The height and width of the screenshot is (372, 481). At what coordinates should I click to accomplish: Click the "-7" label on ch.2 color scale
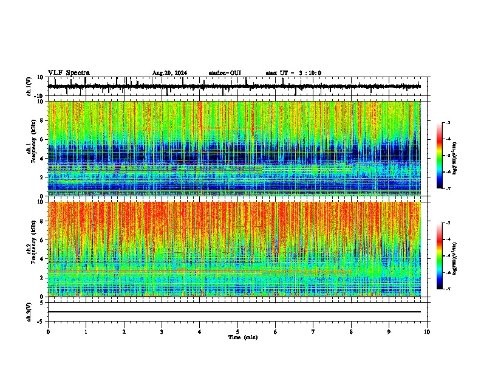pos(448,289)
